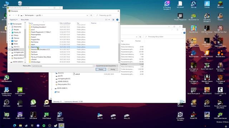Open the MSI Afterburner desktop shortcut
The width and height of the screenshot is (229, 128).
(x=6, y=79)
